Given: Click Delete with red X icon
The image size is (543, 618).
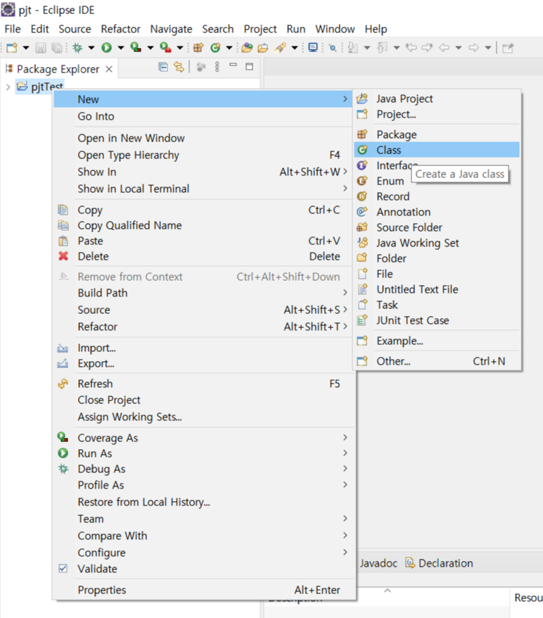Looking at the screenshot, I should (203, 256).
